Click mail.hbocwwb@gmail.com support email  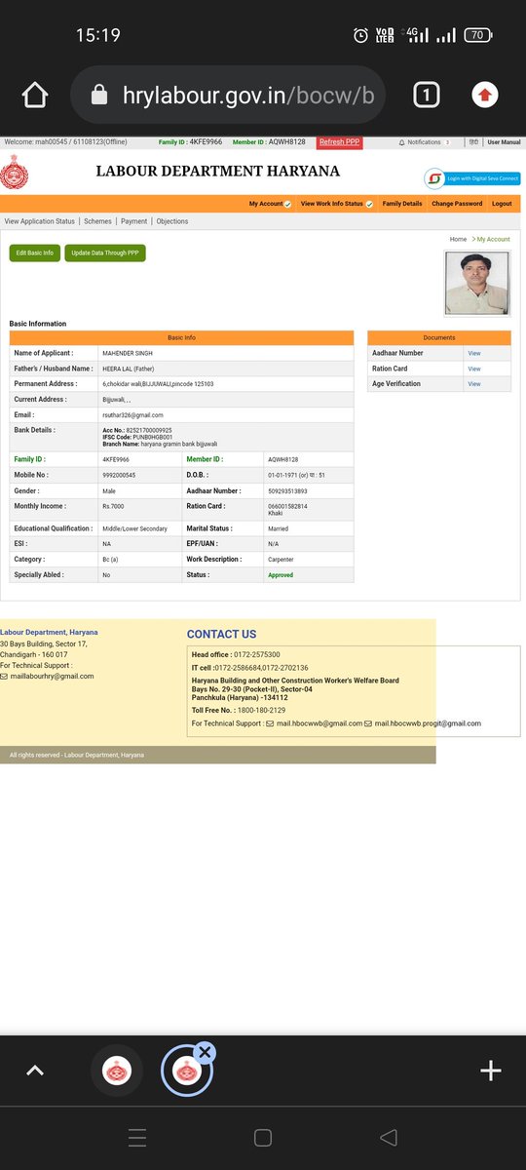click(319, 723)
